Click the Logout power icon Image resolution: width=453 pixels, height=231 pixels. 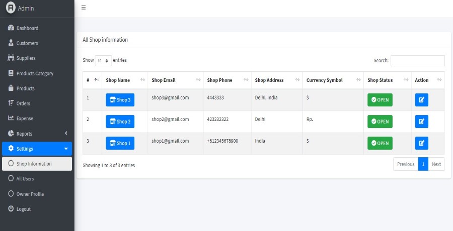point(11,208)
